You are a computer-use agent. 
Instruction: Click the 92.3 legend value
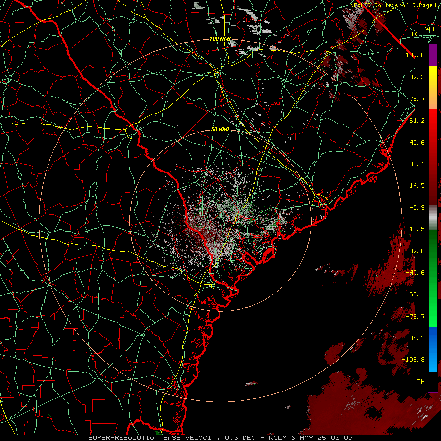(417, 77)
